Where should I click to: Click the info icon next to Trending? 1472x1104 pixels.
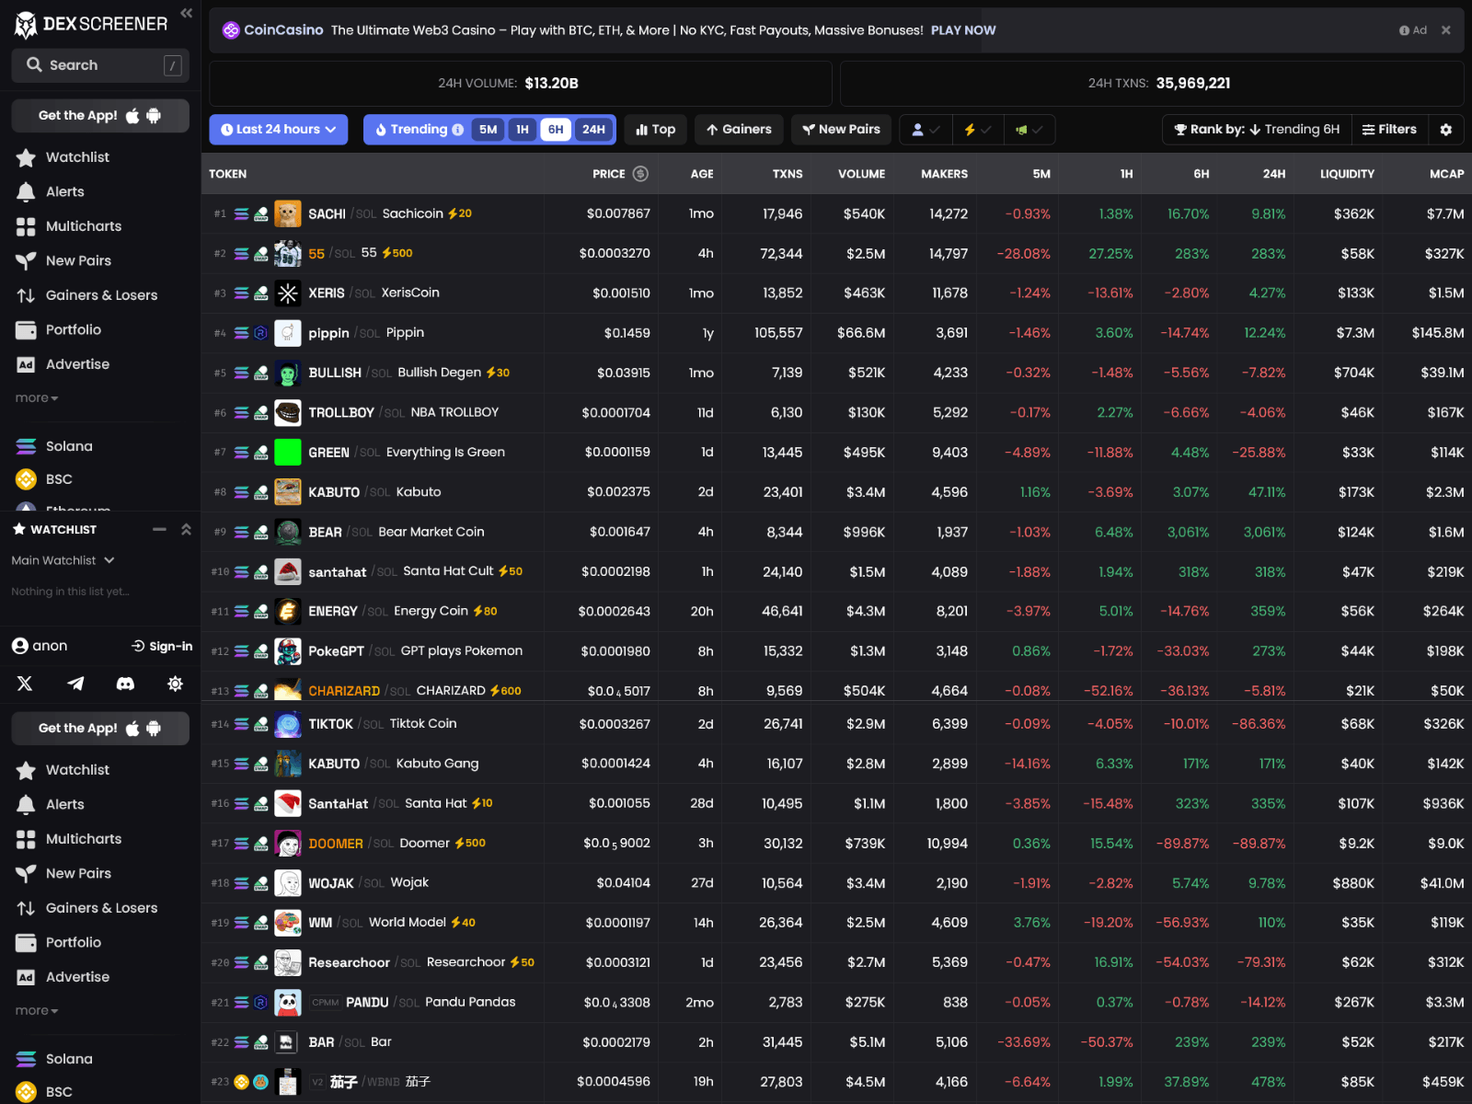(458, 130)
